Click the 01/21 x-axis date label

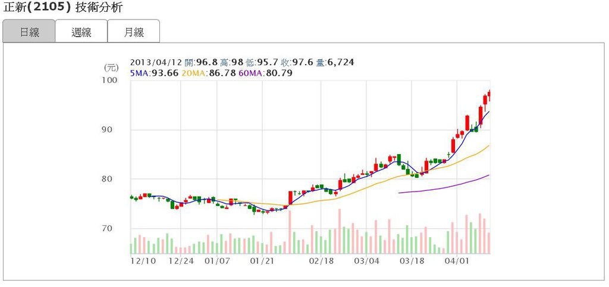coord(262,261)
